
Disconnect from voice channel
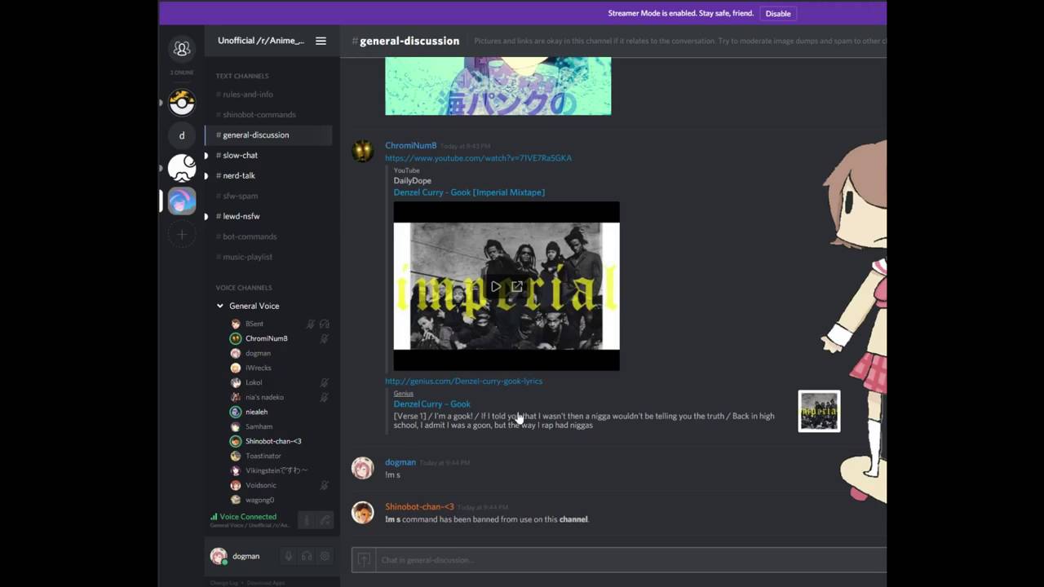pos(325,520)
